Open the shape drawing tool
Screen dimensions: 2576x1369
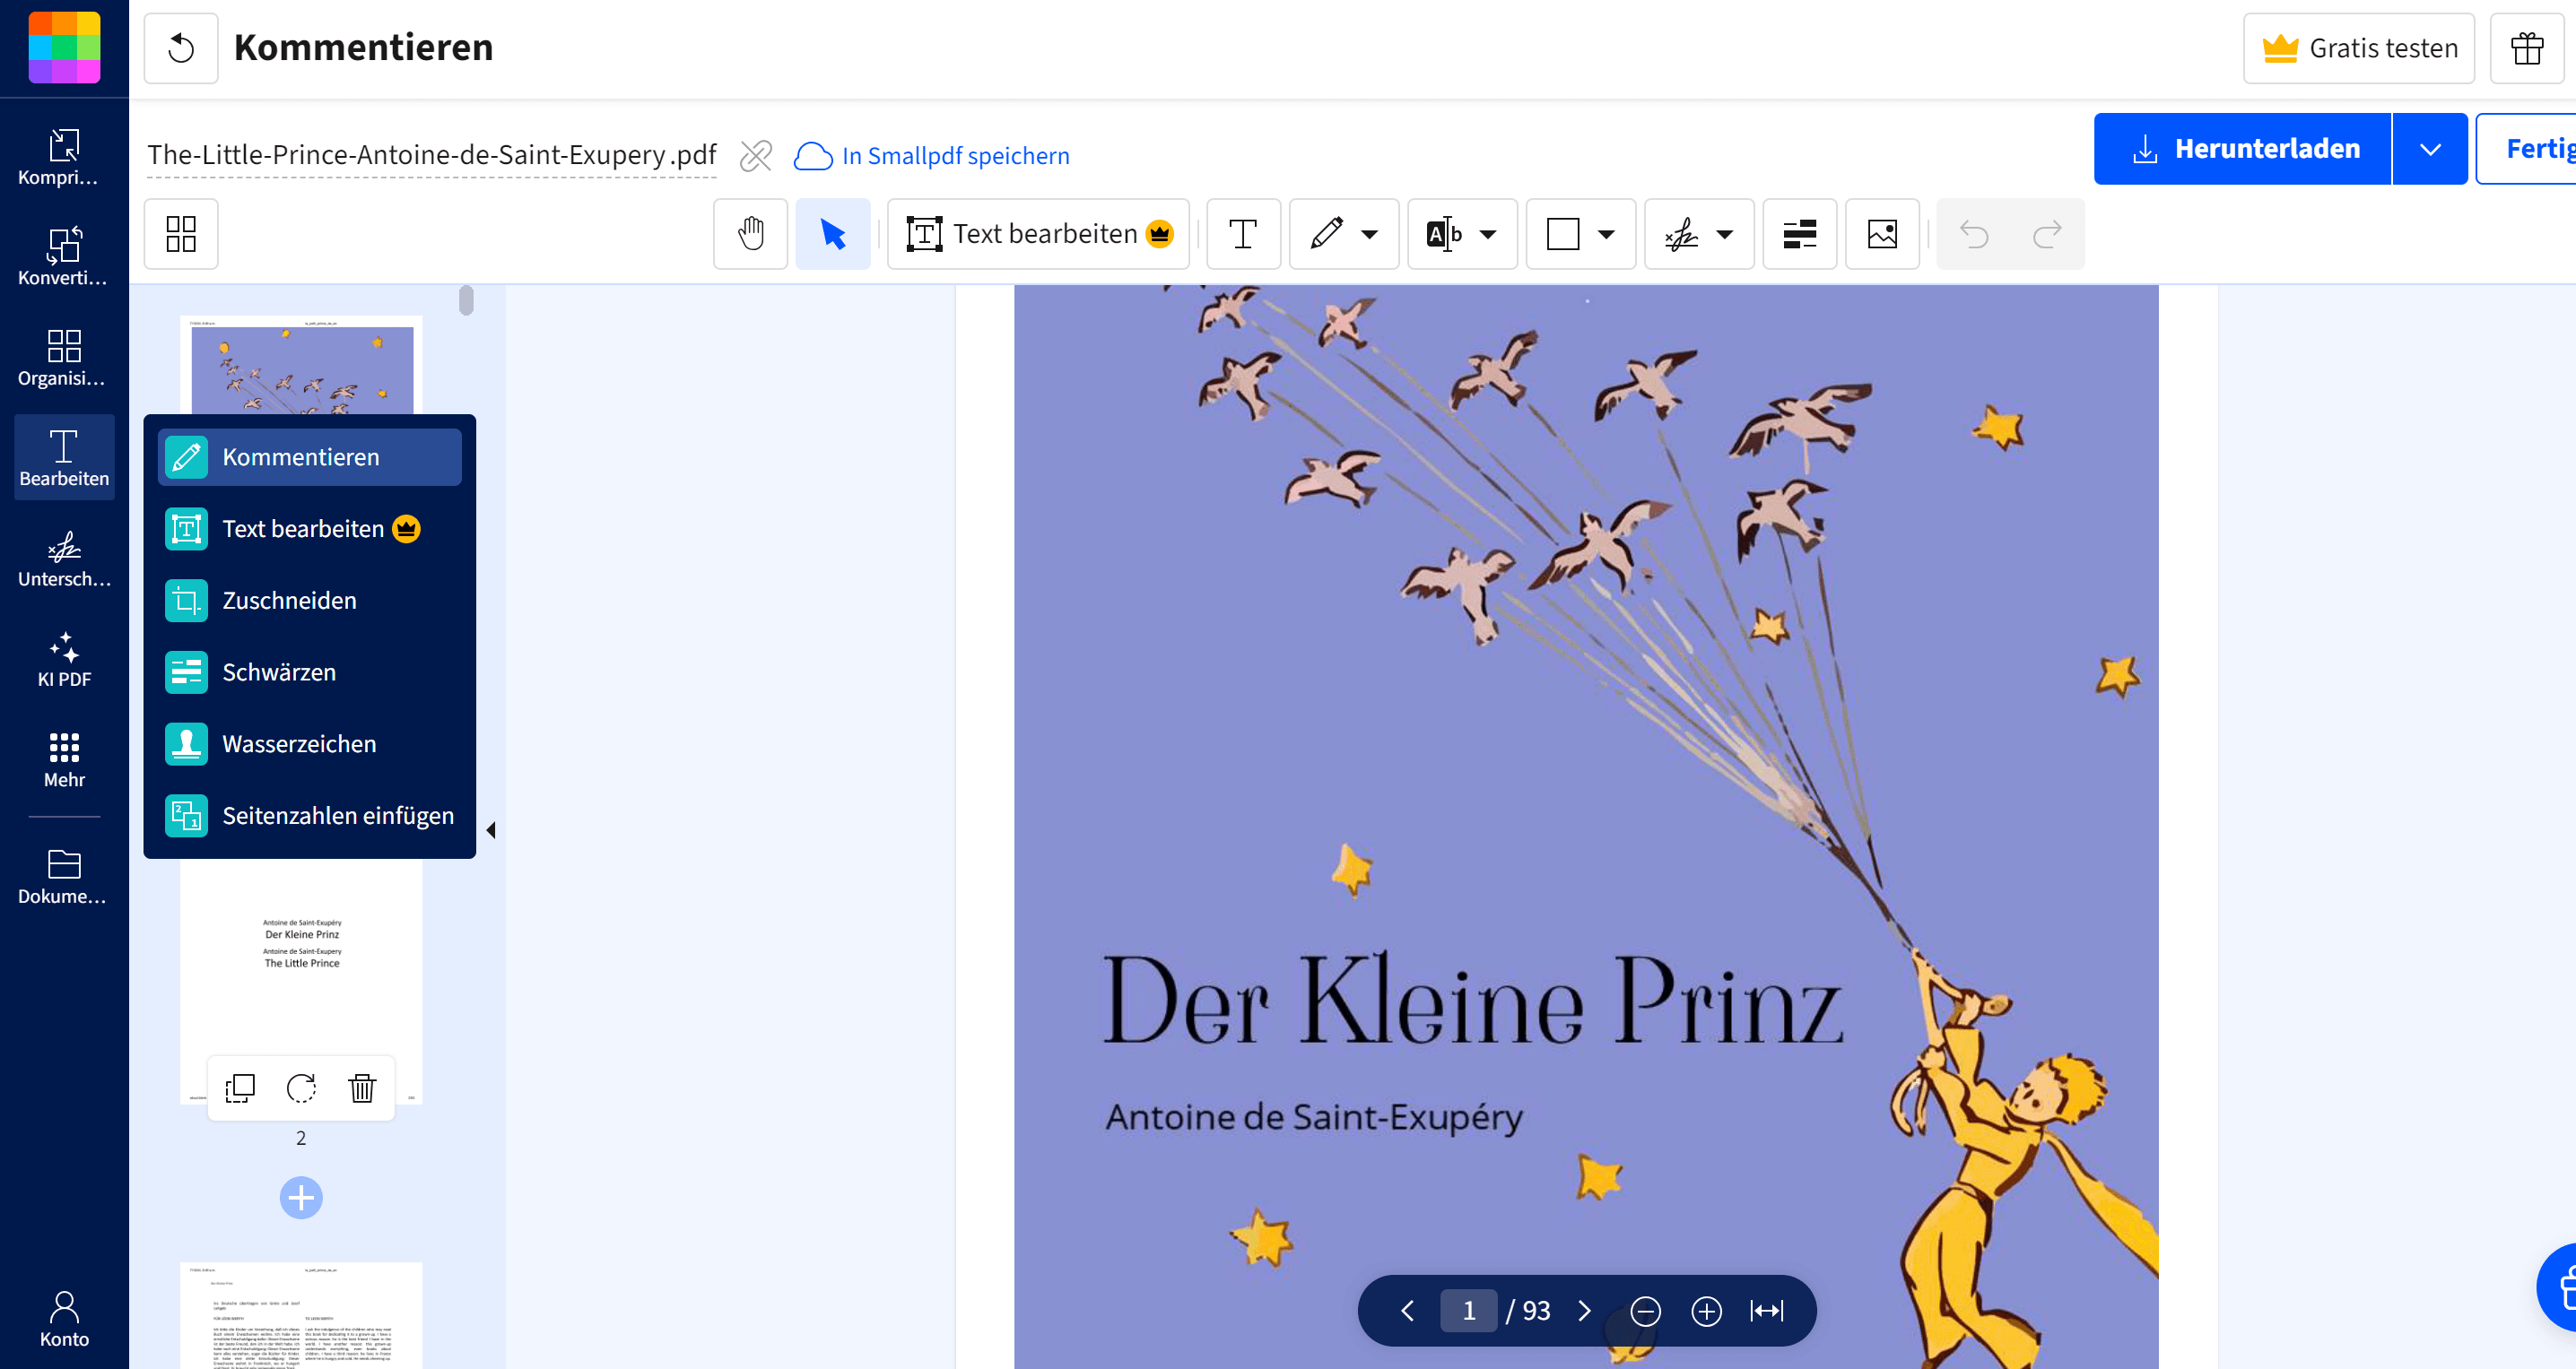tap(1561, 233)
